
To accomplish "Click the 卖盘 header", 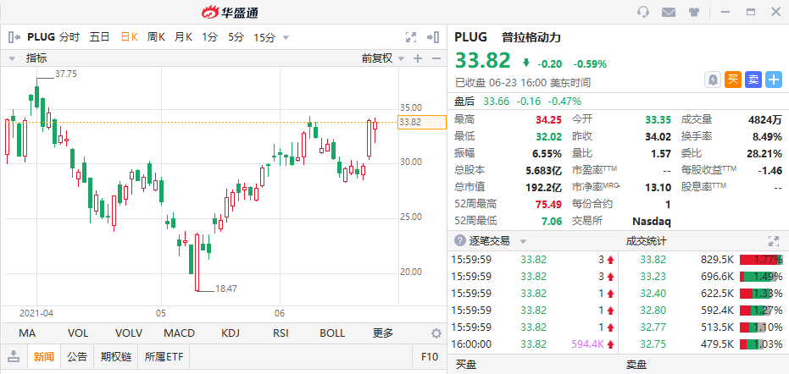I will pos(636,365).
